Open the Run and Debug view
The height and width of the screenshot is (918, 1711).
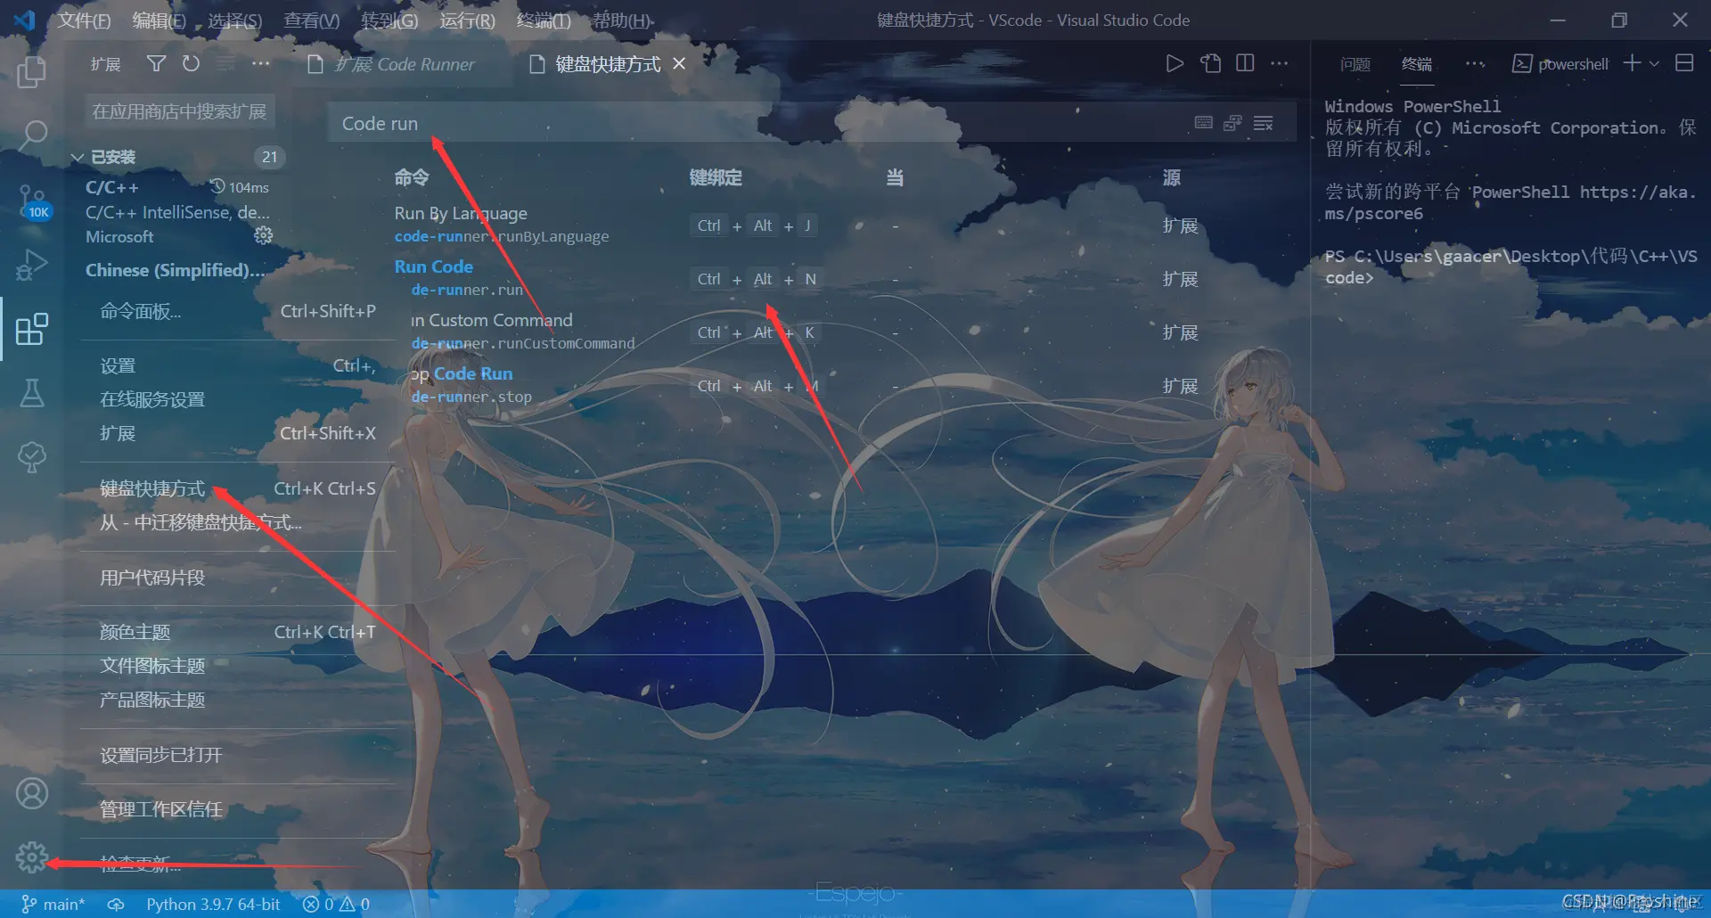click(32, 266)
